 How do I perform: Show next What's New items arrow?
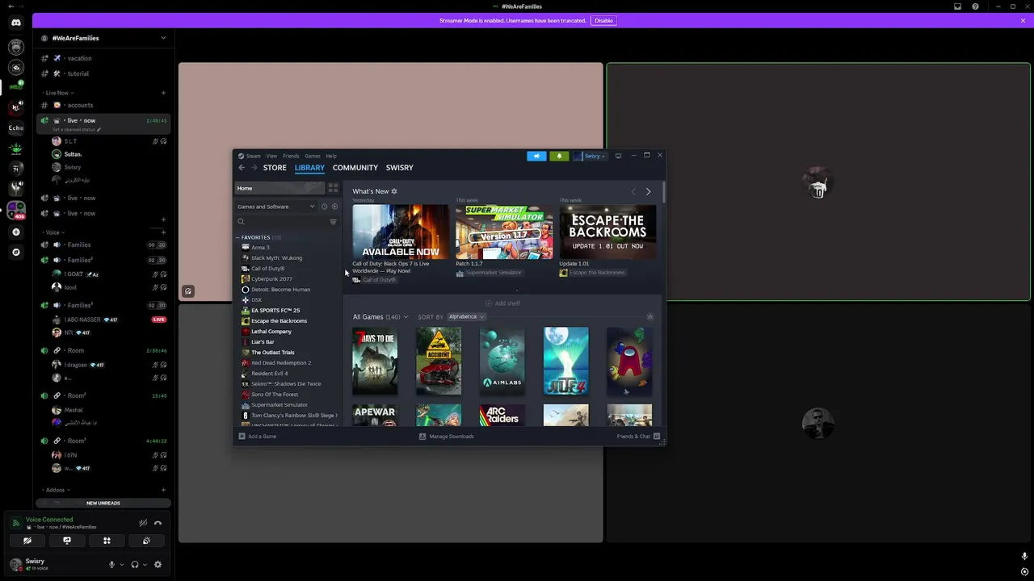[648, 191]
